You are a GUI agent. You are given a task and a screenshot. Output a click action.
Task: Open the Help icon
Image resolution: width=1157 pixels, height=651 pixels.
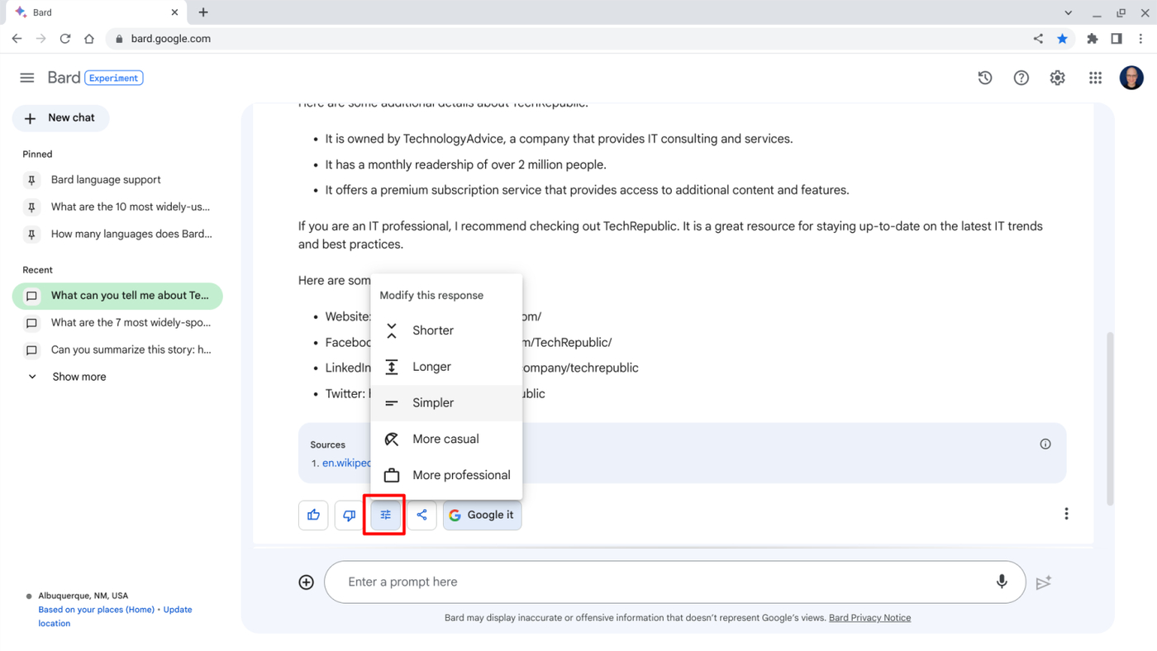(x=1021, y=77)
